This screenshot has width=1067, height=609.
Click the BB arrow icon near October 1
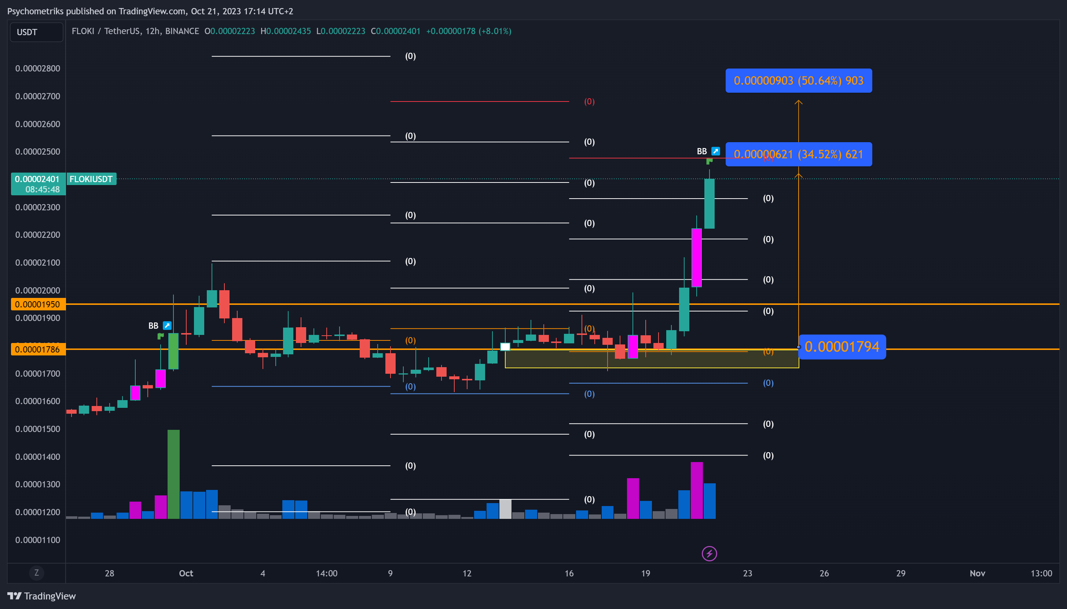[167, 325]
